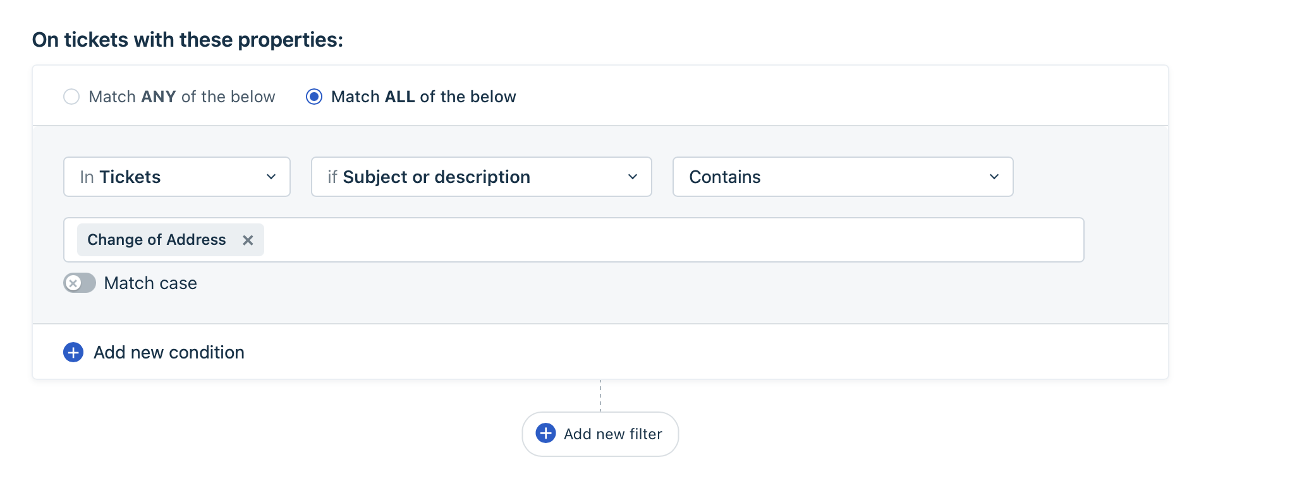Screen dimensions: 1297x491
Task: Remove the "Change of Address" tag with its X
Action: click(248, 240)
